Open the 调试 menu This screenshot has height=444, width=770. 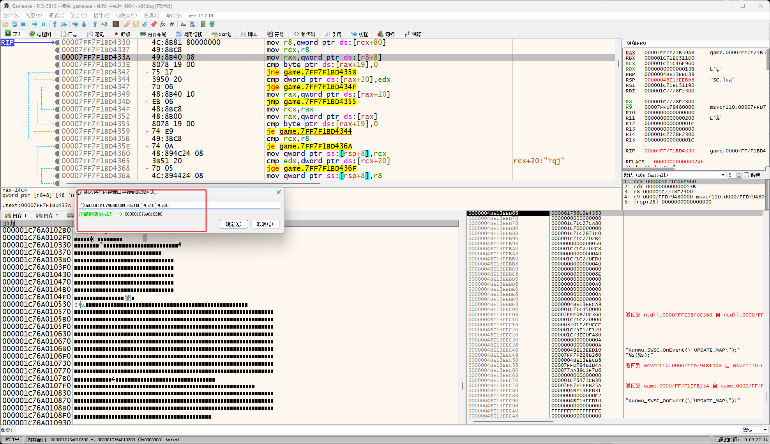[x=56, y=16]
